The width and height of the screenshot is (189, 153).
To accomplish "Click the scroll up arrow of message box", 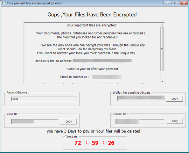I will tap(162, 25).
